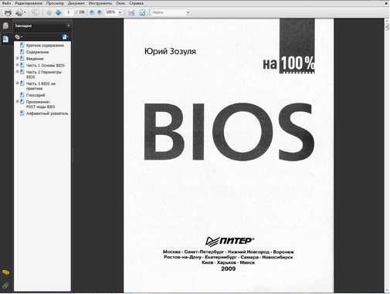
Task: Expand the Приложение: POST-коды BIOS node
Action: click(x=17, y=101)
